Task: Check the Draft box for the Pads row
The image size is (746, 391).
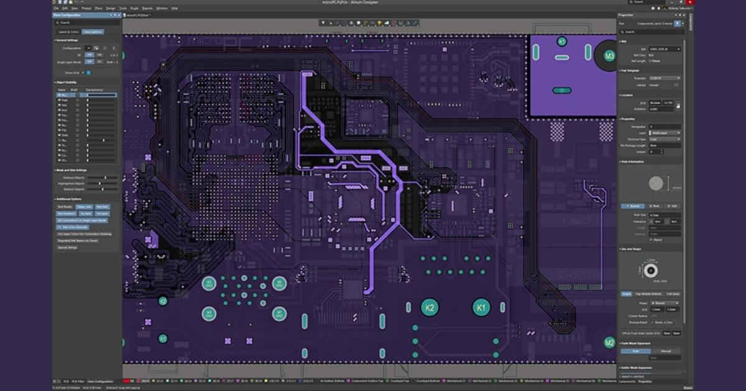Action: coord(78,100)
